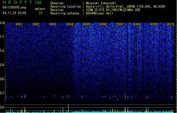The image size is (177, 113).
Task: Click the 0303 time marker
Action: tap(53, 24)
